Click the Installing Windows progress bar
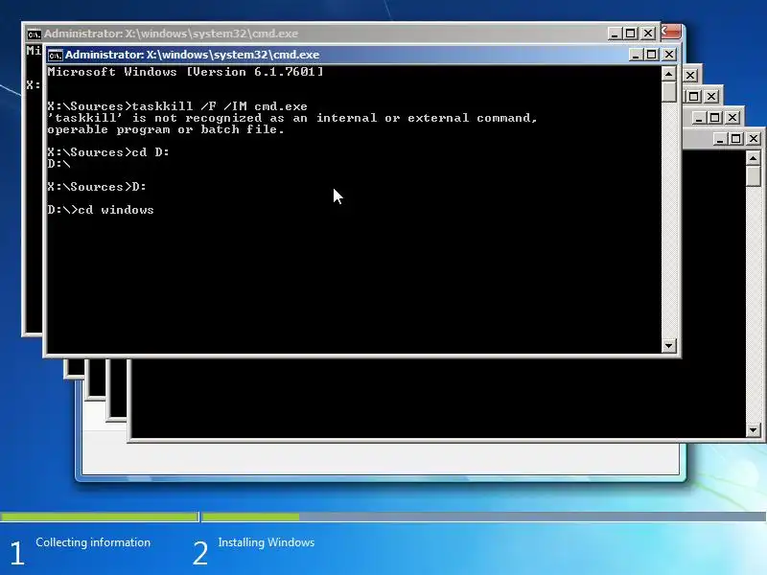The height and width of the screenshot is (575, 767). pyautogui.click(x=484, y=517)
